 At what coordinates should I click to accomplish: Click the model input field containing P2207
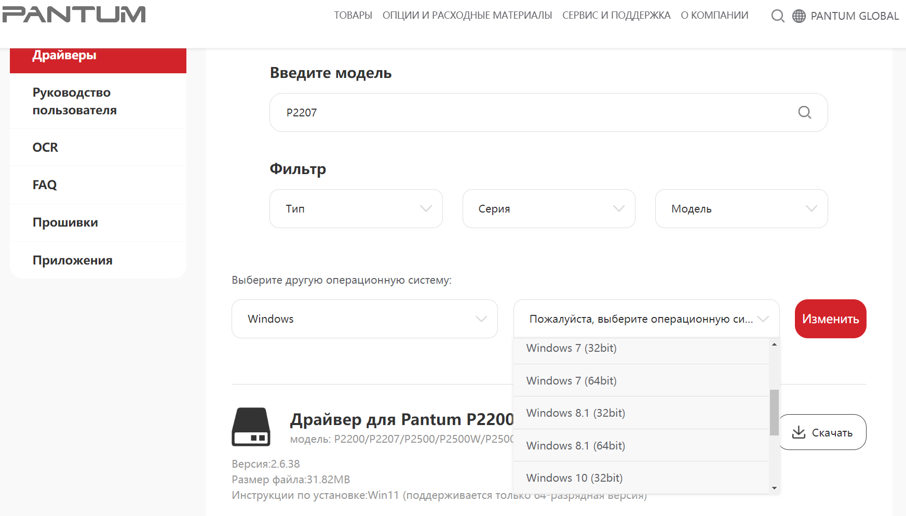pos(548,112)
